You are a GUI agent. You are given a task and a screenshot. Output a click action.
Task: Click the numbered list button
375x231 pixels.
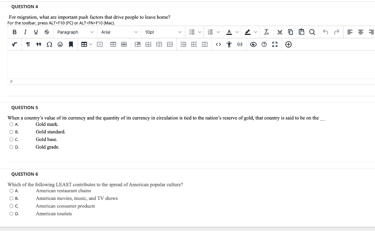point(210,32)
